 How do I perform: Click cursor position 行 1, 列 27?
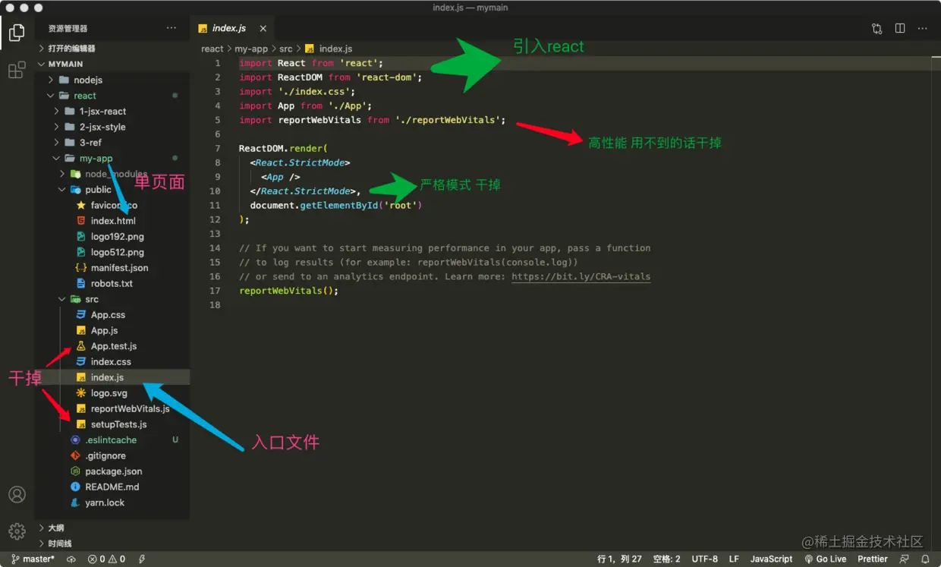[619, 559]
